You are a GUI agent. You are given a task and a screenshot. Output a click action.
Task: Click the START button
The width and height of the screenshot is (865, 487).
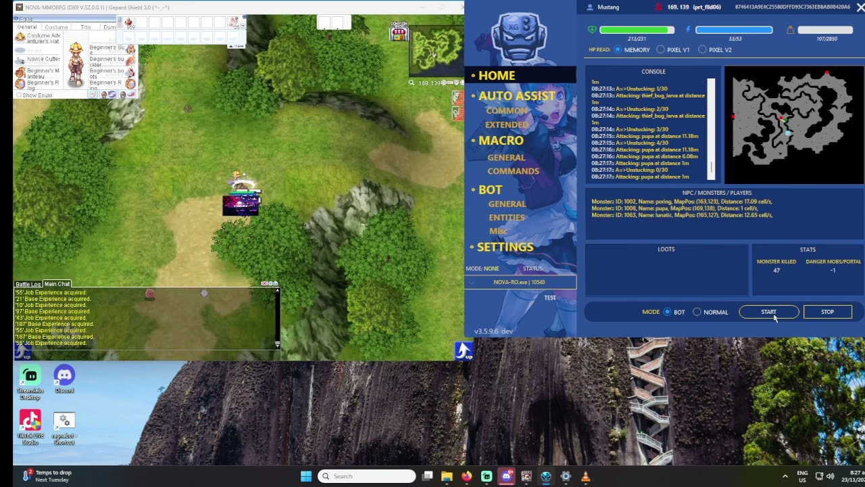(x=769, y=312)
